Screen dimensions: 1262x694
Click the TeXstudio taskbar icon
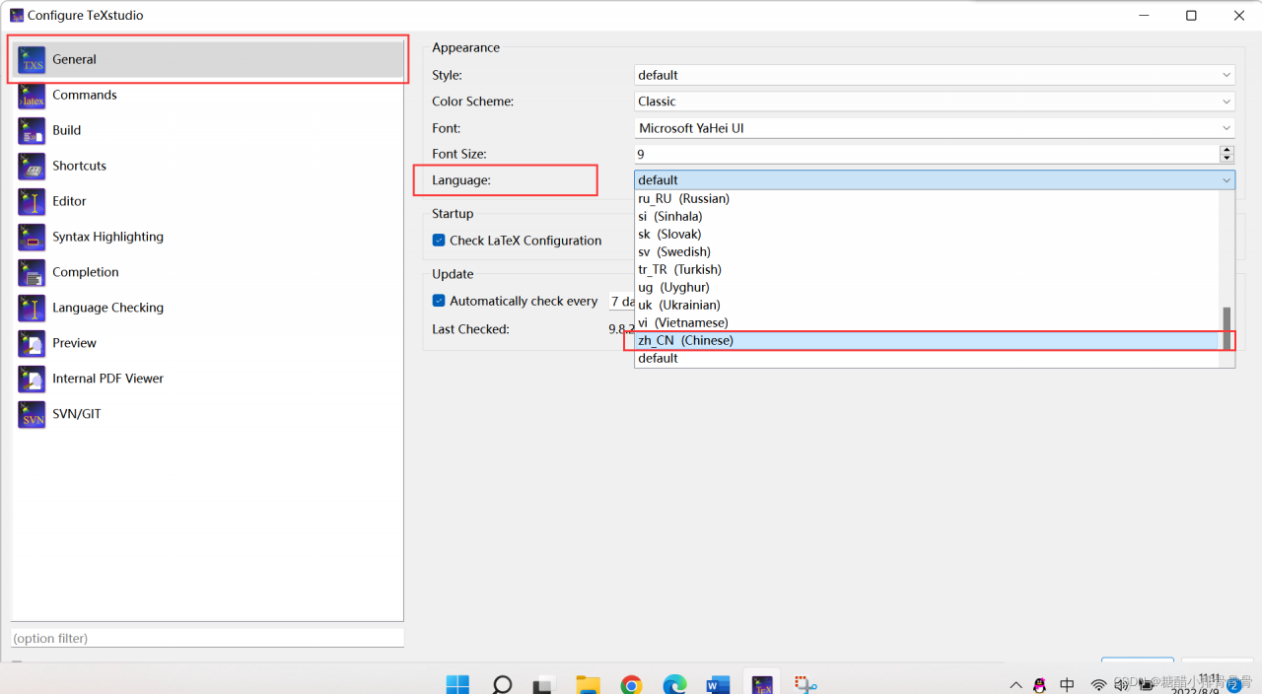(761, 683)
